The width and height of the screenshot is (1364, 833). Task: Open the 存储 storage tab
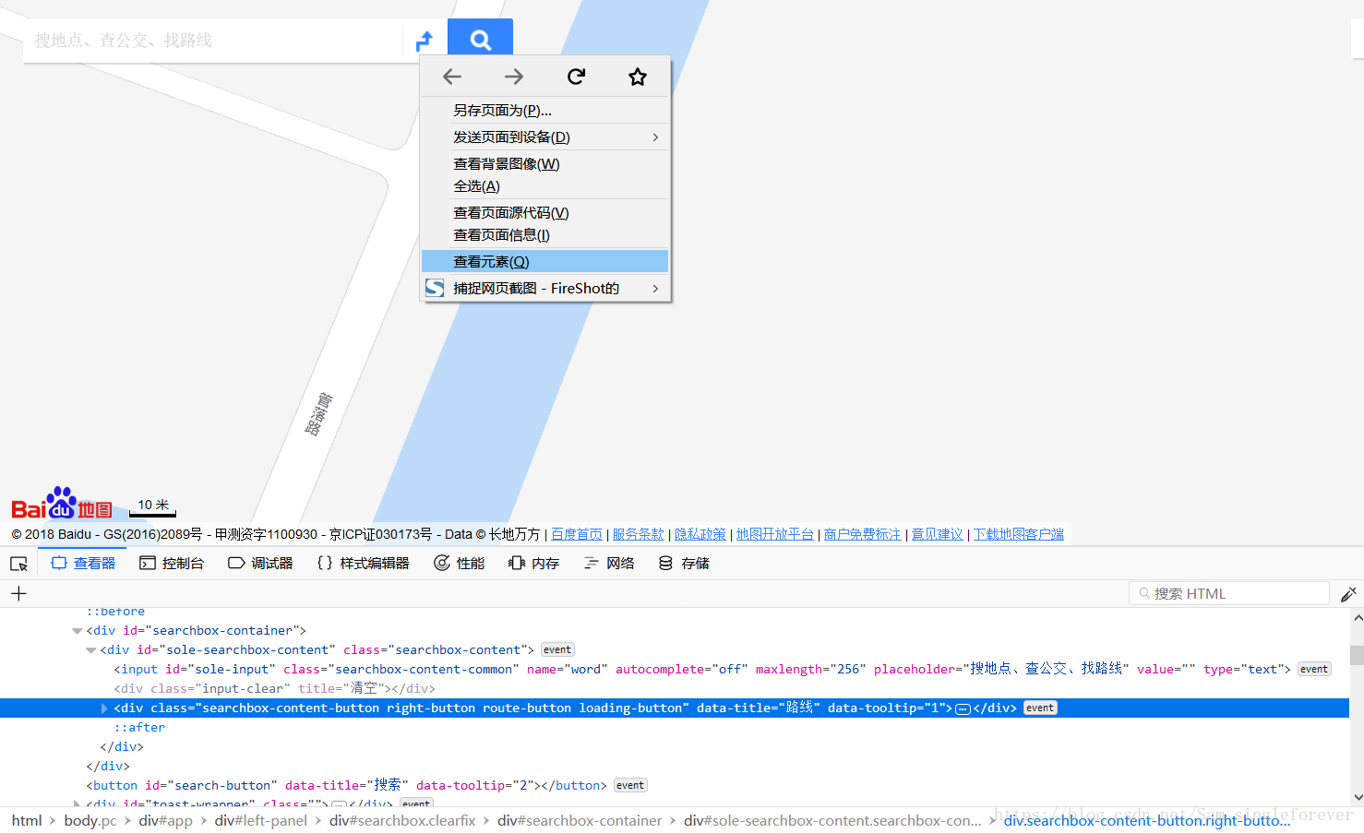pyautogui.click(x=684, y=563)
